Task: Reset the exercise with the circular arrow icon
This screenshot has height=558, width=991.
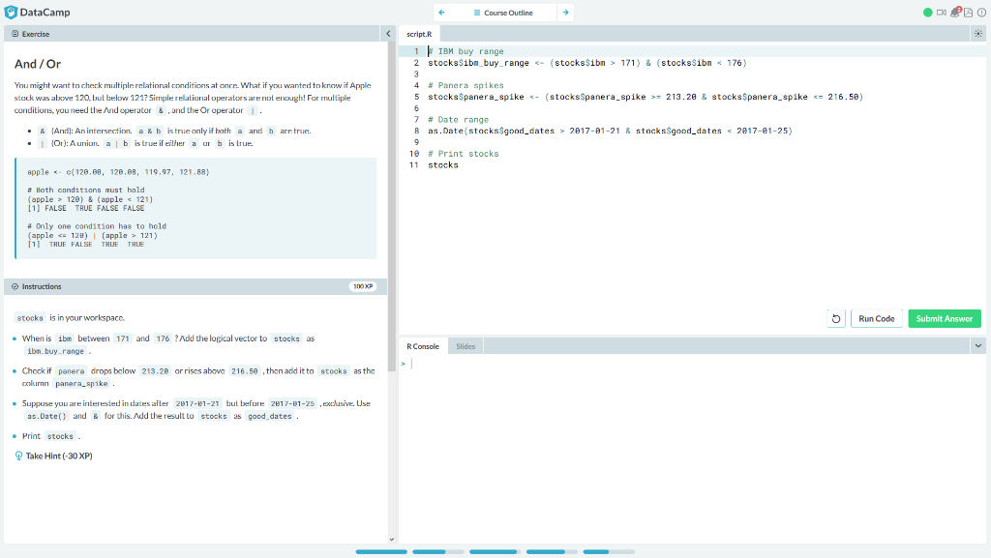Action: (835, 318)
